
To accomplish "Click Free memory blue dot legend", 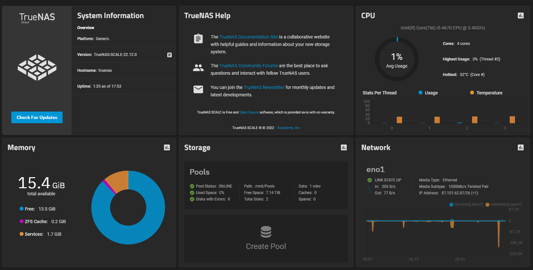I will tap(22, 209).
